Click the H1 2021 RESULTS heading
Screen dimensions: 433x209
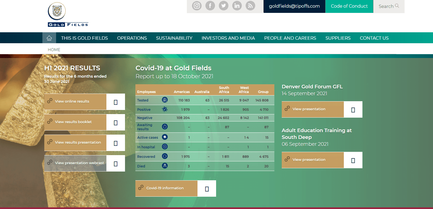72,68
